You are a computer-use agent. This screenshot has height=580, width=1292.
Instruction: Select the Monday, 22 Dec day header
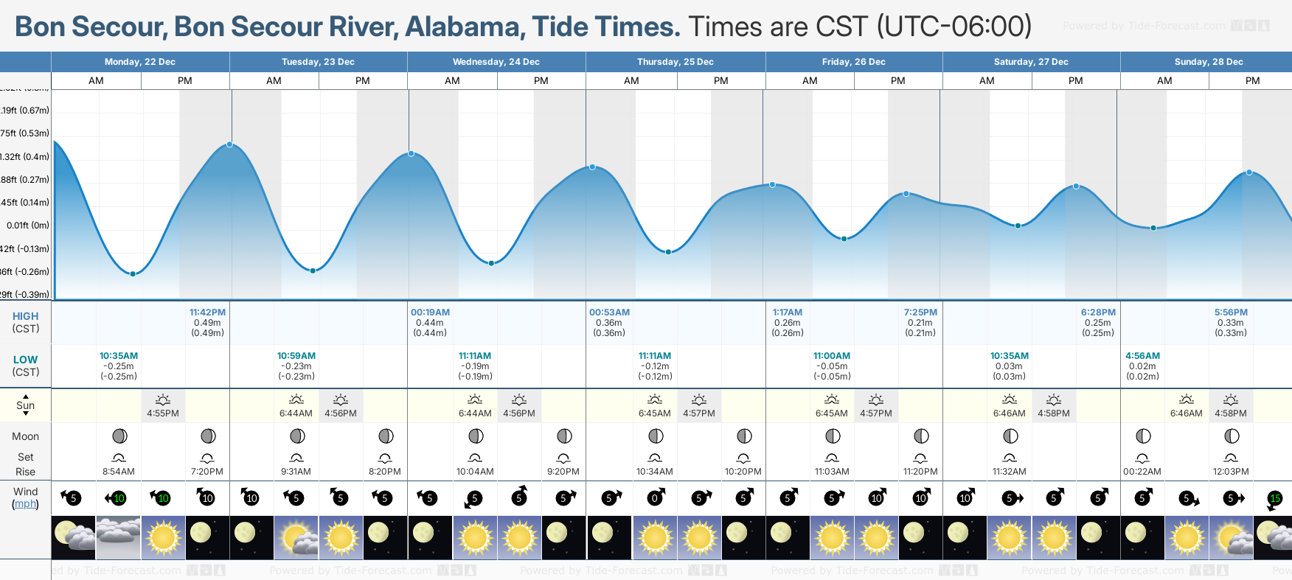pos(140,62)
